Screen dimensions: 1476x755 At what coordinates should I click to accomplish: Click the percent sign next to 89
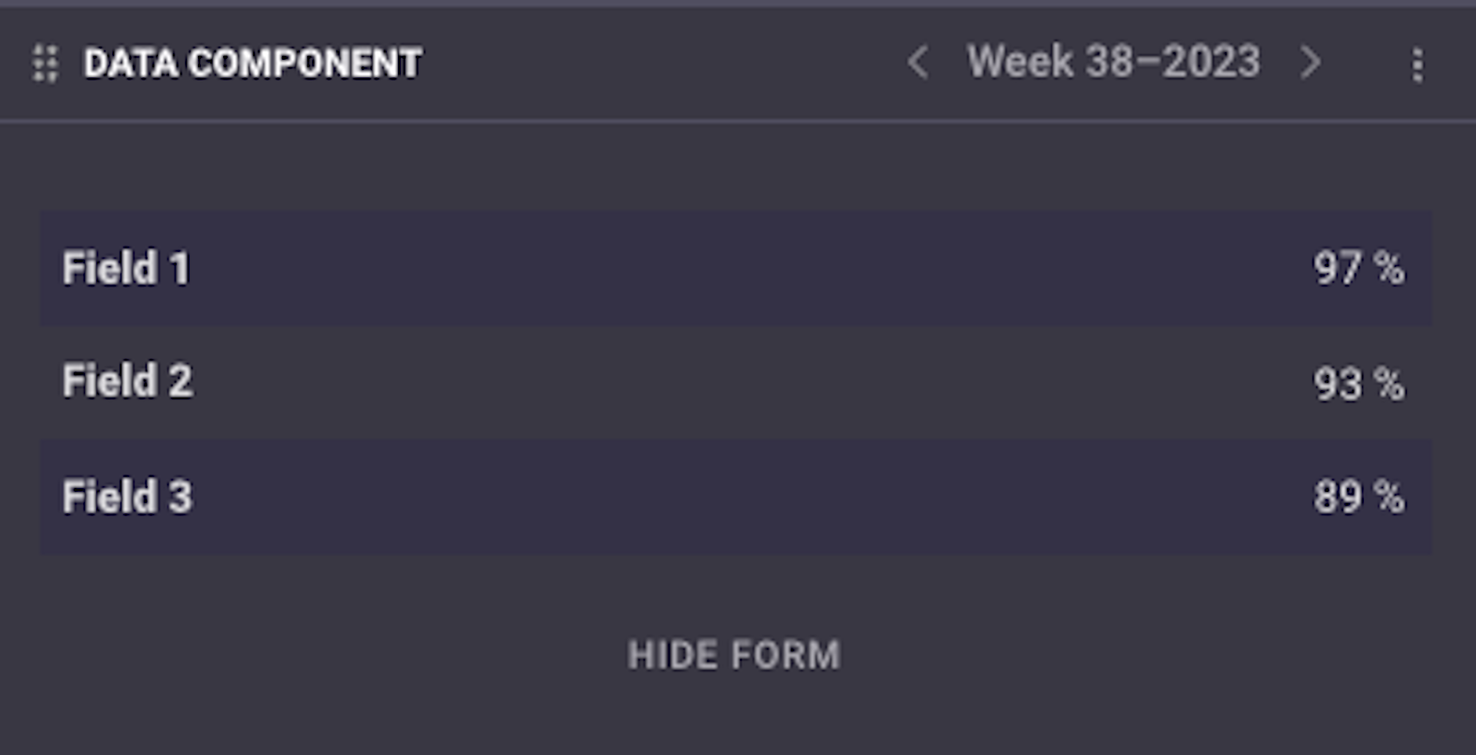pyautogui.click(x=1389, y=496)
